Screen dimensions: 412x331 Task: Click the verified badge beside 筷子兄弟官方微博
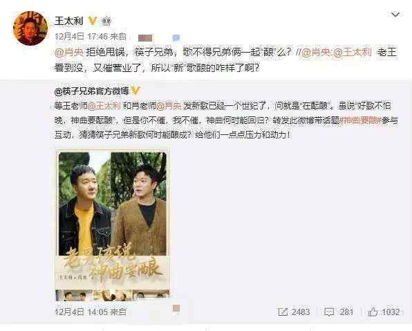click(135, 91)
